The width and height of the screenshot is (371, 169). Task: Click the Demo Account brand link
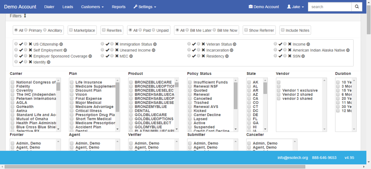pyautogui.click(x=20, y=7)
